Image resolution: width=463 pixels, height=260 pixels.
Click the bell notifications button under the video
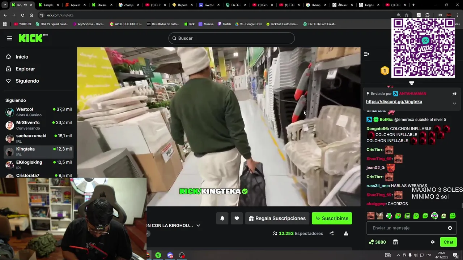[x=222, y=218]
